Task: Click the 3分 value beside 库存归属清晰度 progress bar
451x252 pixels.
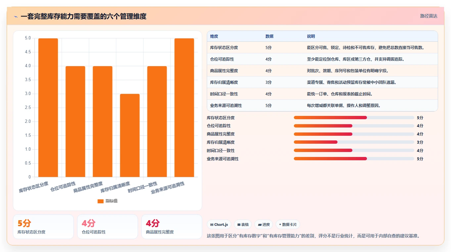Action: click(x=420, y=142)
